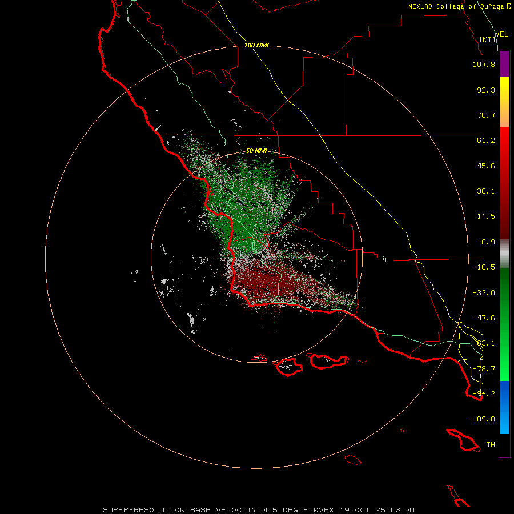The width and height of the screenshot is (514, 514).
Task: Click the [KT] units label
Action: 488,39
